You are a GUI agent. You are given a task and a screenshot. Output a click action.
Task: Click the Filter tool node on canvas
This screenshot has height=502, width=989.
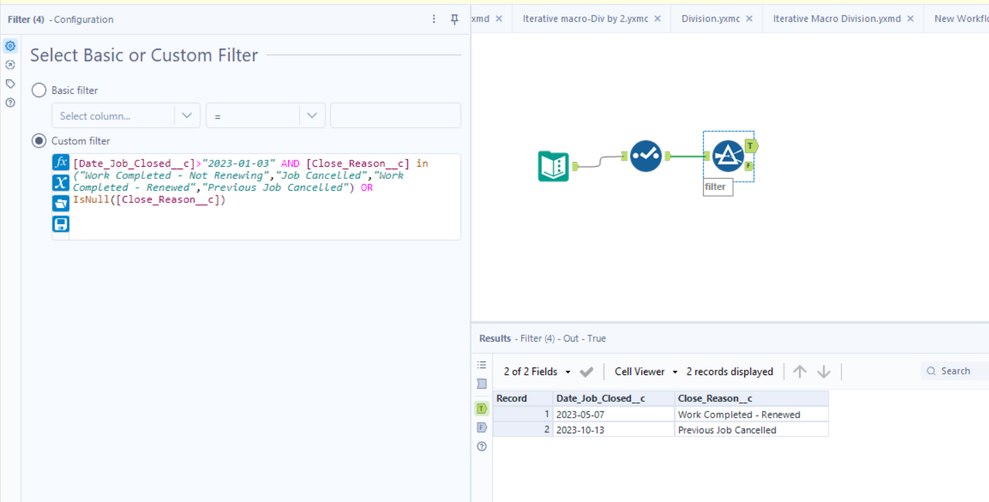point(728,156)
